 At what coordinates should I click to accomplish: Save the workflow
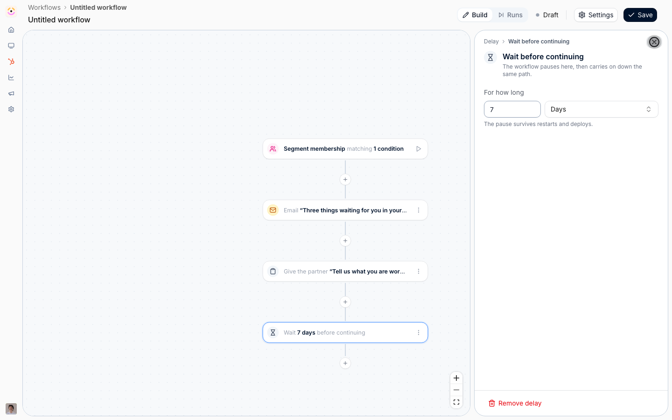tap(640, 15)
